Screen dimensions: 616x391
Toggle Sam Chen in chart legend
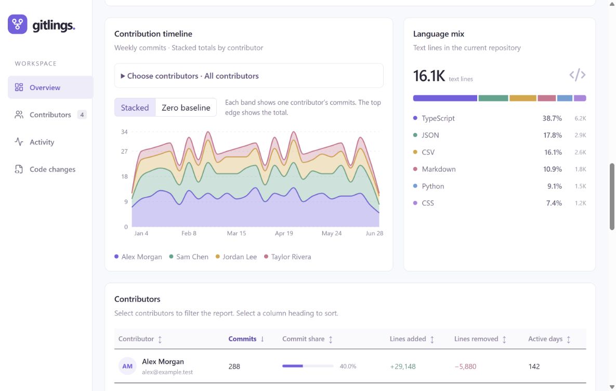tap(189, 257)
